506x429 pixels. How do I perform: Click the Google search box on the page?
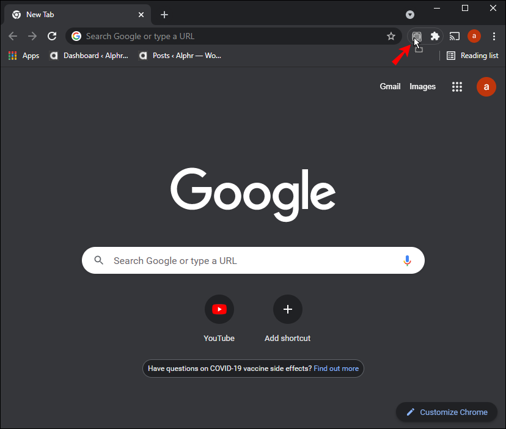tap(253, 260)
